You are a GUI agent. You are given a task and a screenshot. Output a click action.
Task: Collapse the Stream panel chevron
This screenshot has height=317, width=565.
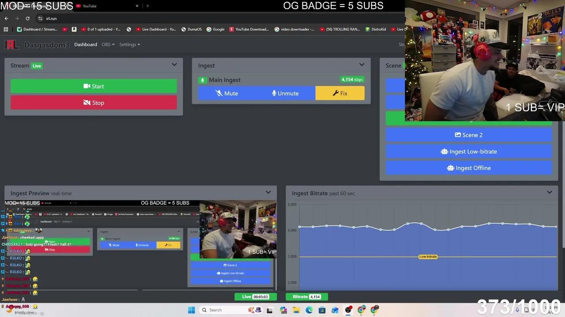pos(174,65)
